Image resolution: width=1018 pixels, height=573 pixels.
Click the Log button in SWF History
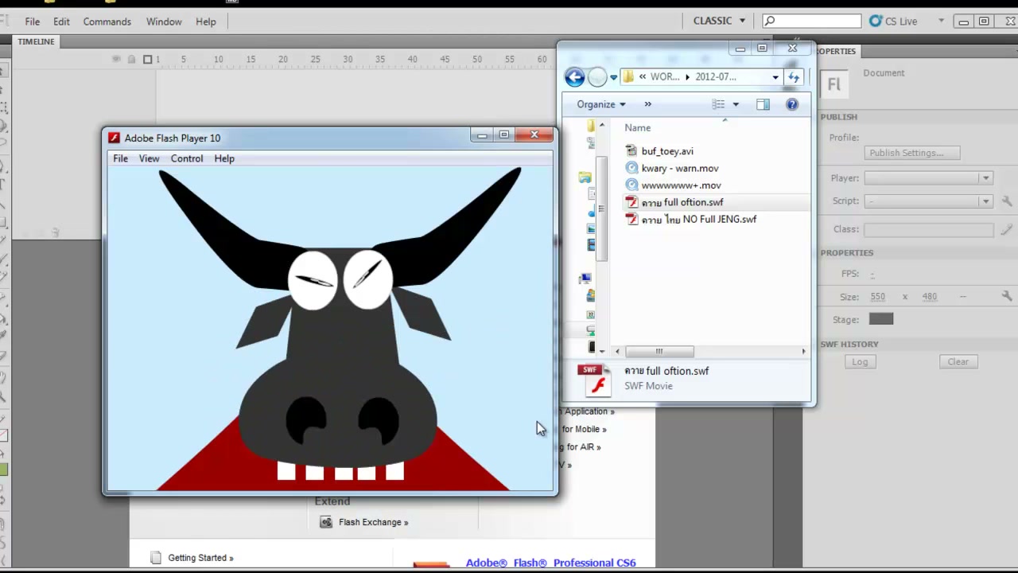pos(860,361)
